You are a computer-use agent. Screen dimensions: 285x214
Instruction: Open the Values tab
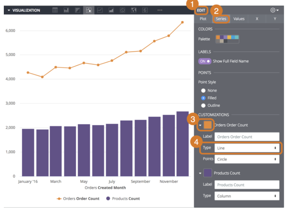pos(239,18)
